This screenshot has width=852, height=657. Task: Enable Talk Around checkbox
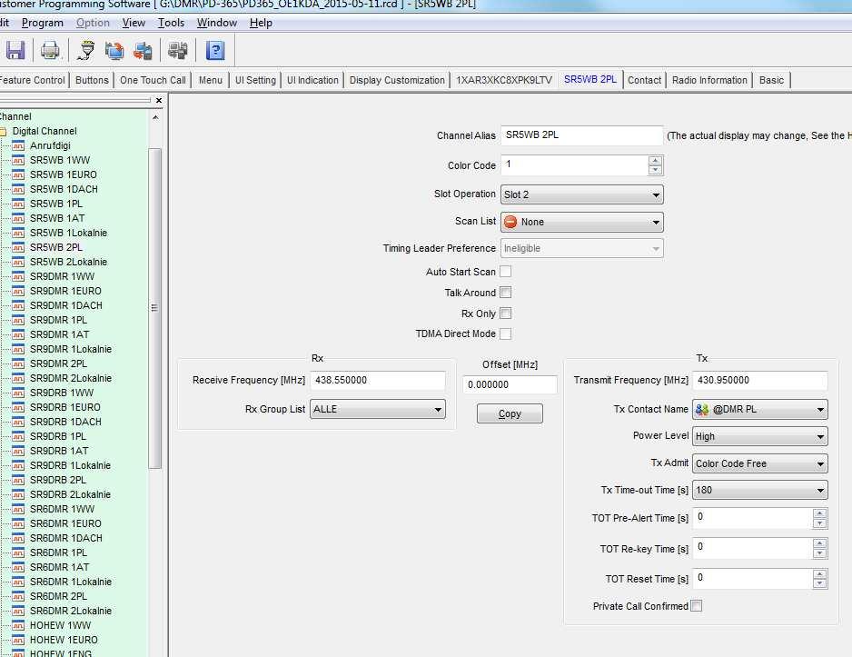point(505,293)
